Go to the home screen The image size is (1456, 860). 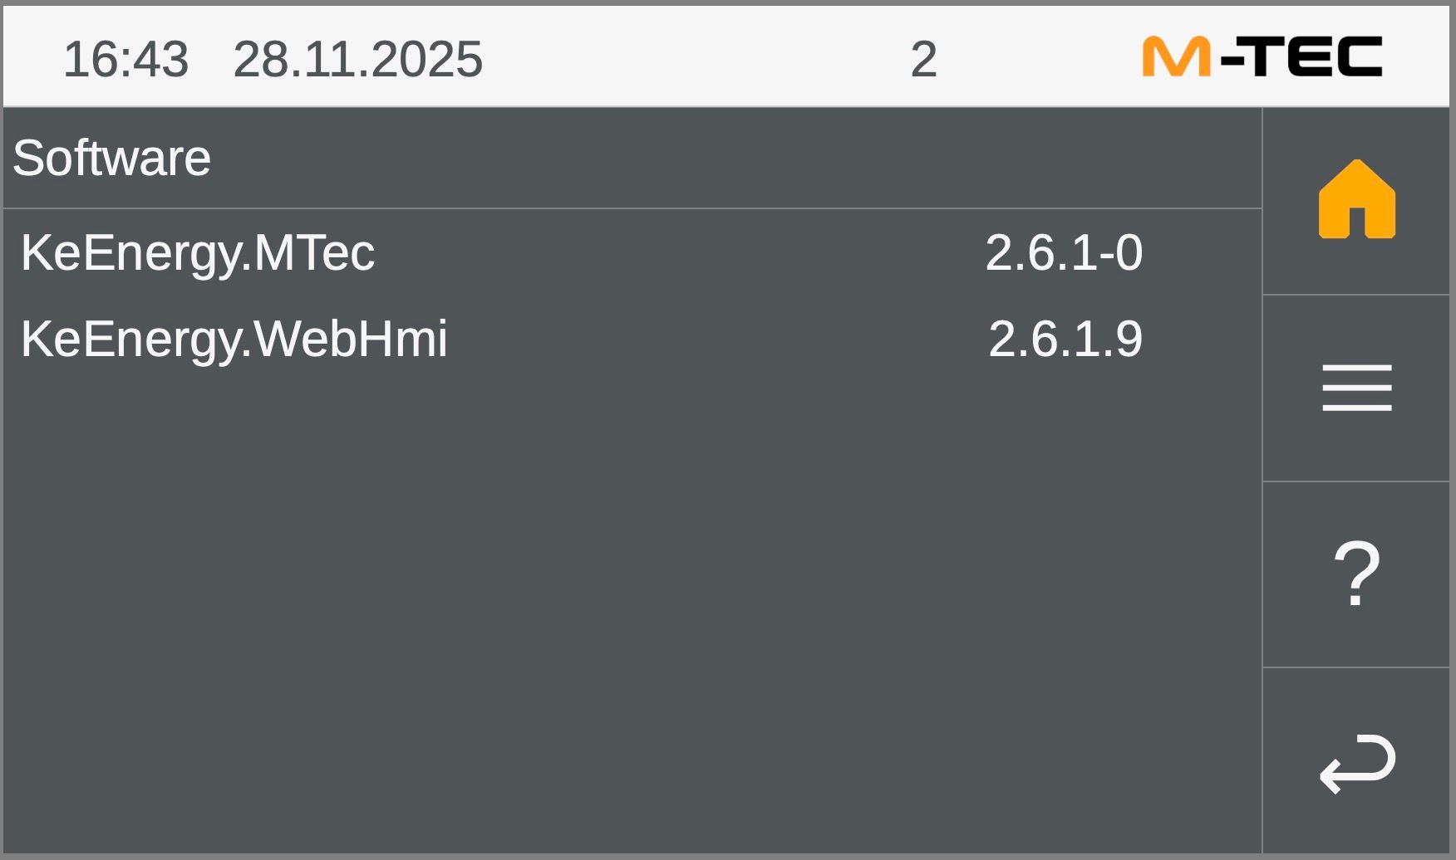[1356, 200]
